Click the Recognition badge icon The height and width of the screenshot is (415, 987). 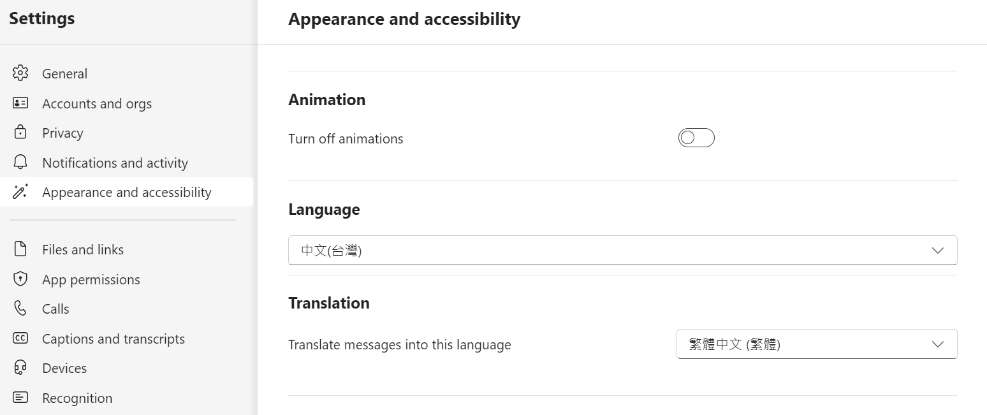pyautogui.click(x=20, y=398)
